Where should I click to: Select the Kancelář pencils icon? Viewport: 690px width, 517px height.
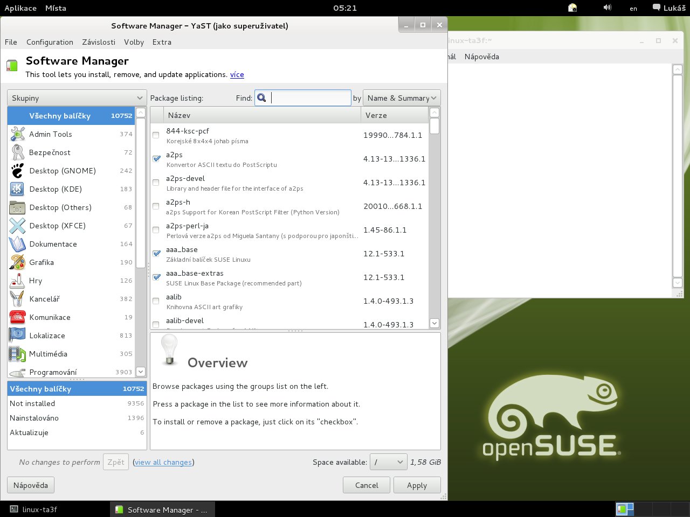(17, 299)
